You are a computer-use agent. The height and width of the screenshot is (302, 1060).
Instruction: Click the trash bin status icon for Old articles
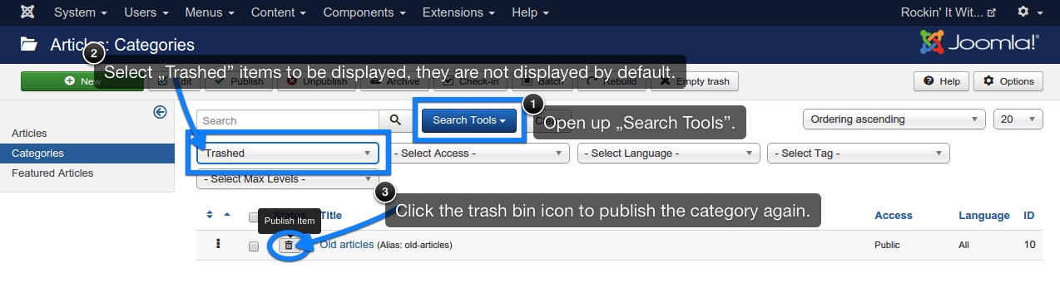click(x=289, y=245)
